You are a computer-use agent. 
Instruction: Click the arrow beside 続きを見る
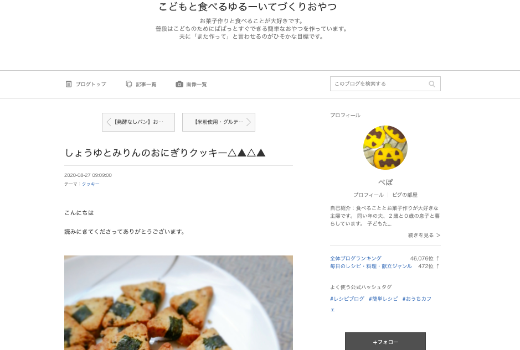coord(438,235)
